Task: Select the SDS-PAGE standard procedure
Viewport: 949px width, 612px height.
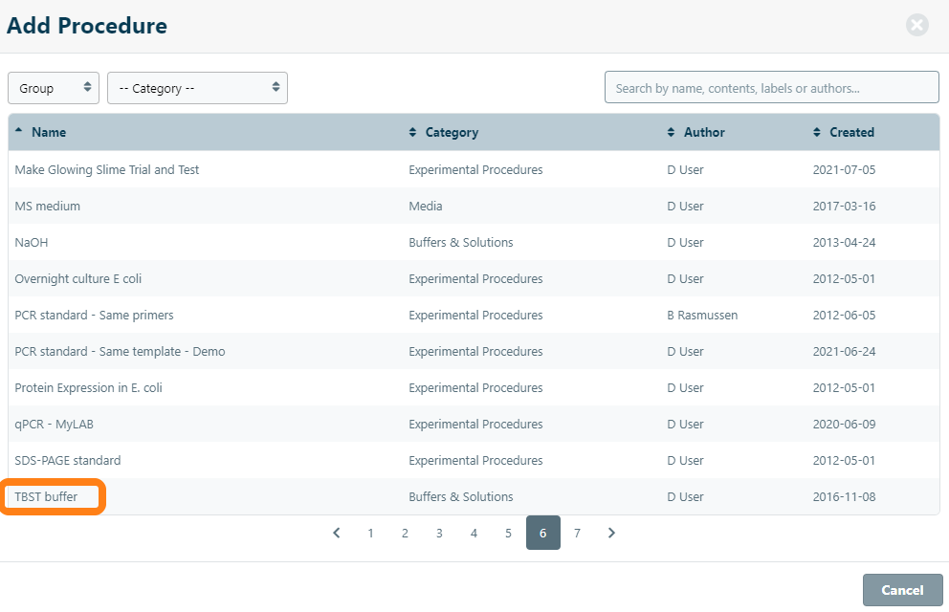Action: pos(67,460)
